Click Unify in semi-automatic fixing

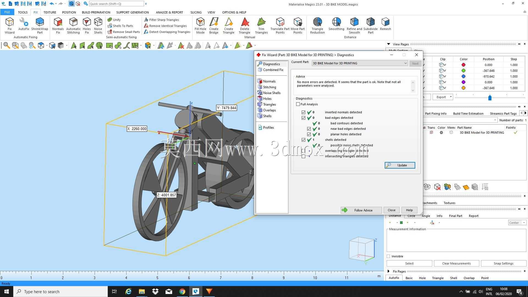point(114,20)
